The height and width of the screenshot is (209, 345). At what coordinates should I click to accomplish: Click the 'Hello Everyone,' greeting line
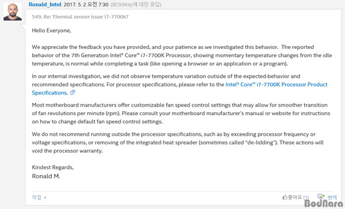coord(52,31)
